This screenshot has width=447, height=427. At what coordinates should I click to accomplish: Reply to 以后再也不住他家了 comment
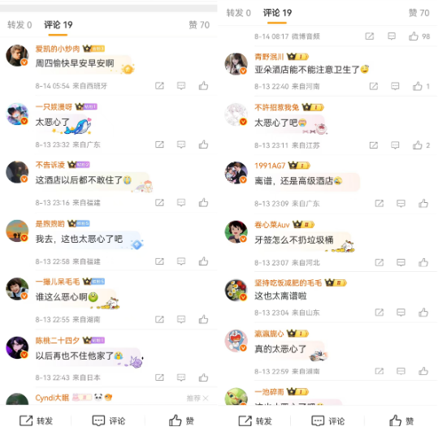pyautogui.click(x=181, y=377)
